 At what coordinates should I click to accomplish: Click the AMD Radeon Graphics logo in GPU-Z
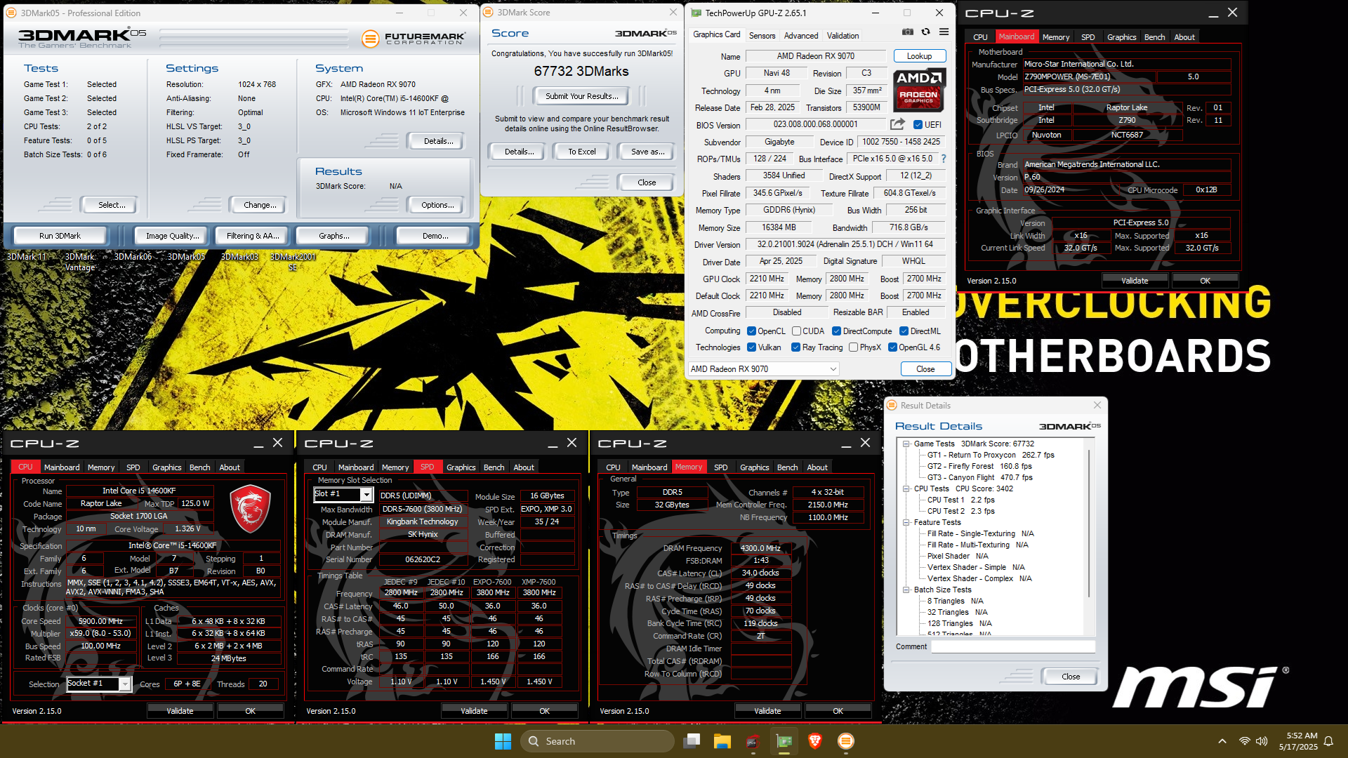[x=919, y=90]
